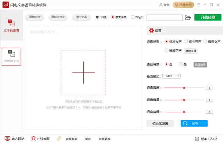Click the 语音音调 value box
This screenshot has width=223, height=143.
coord(209,112)
